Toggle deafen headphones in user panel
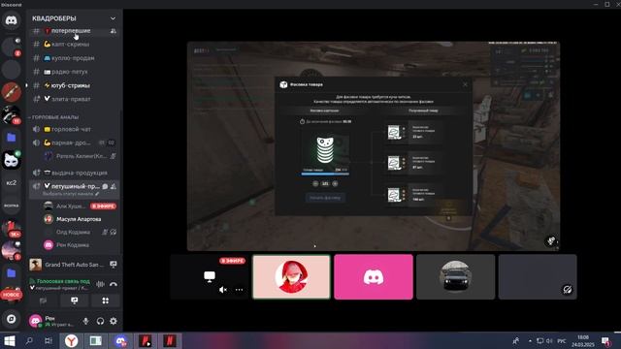The width and height of the screenshot is (621, 349). click(100, 321)
